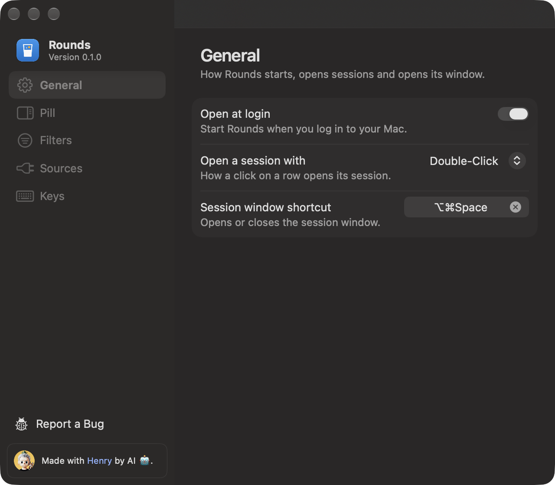Click the Keys keyboard icon

(25, 196)
